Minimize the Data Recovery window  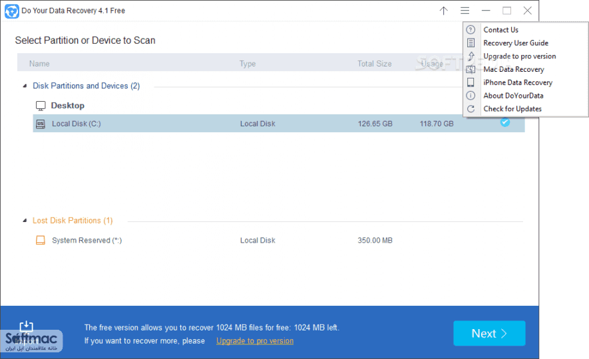pyautogui.click(x=486, y=11)
